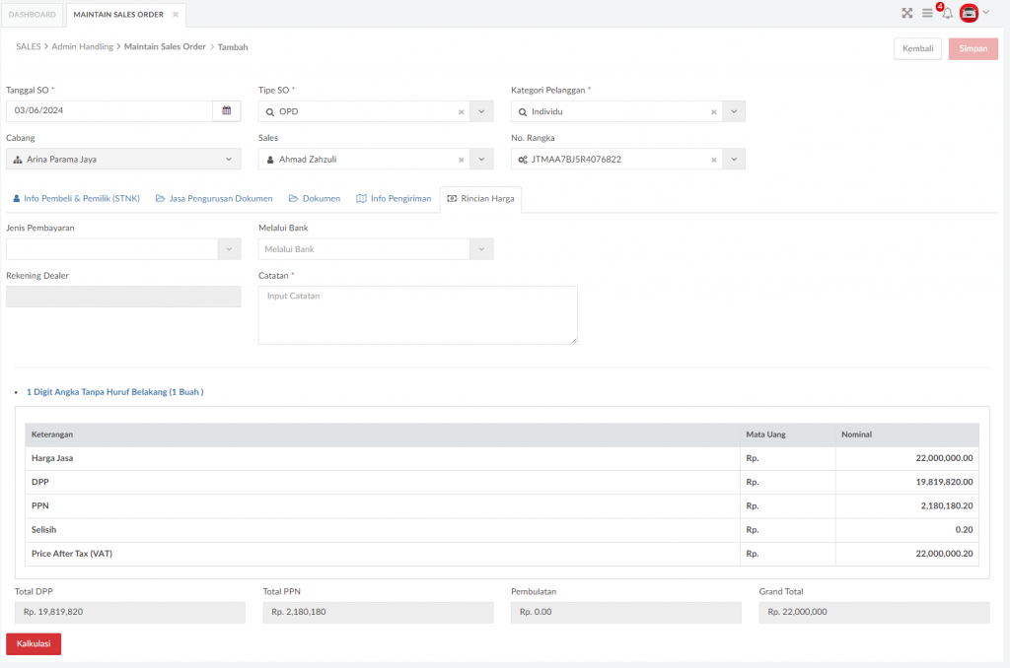The height and width of the screenshot is (668, 1010).
Task: Open Info Pembeli & Pemilik (STNK) tab
Action: click(x=77, y=199)
